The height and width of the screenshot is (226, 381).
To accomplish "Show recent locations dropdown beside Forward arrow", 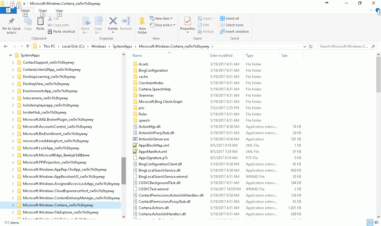I will pos(21,46).
